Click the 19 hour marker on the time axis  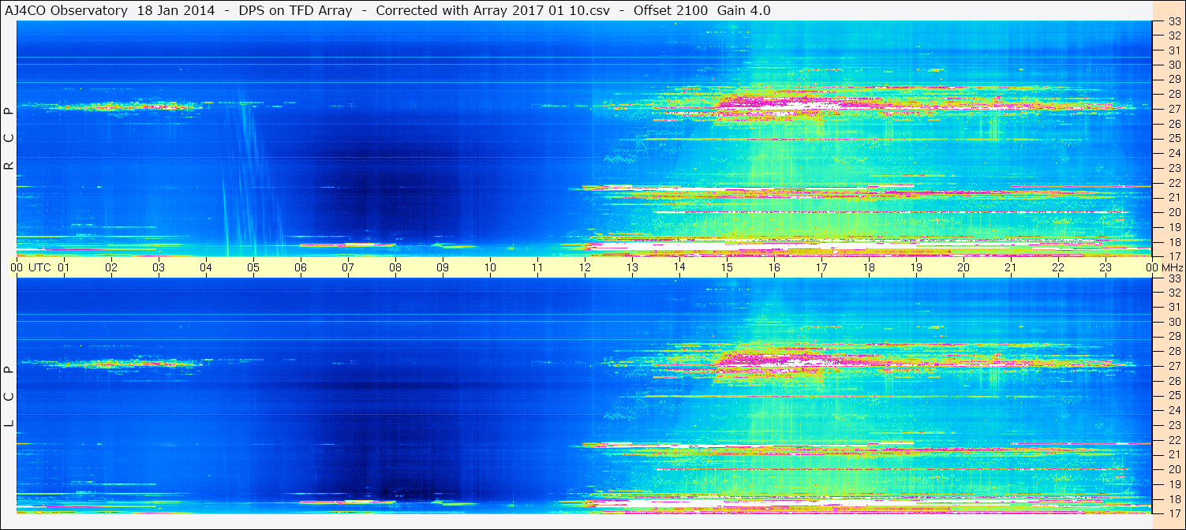pyautogui.click(x=916, y=267)
